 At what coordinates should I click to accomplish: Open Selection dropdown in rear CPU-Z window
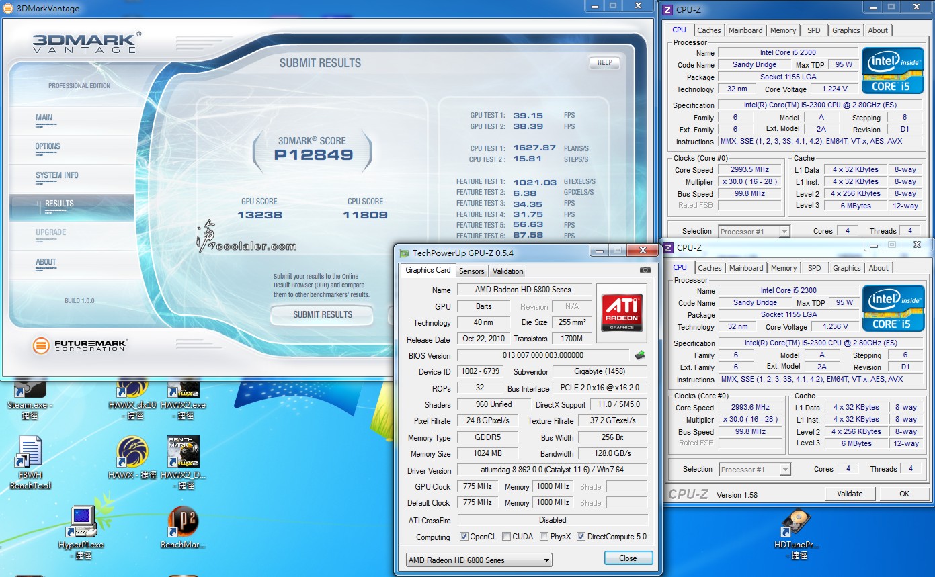tap(754, 232)
